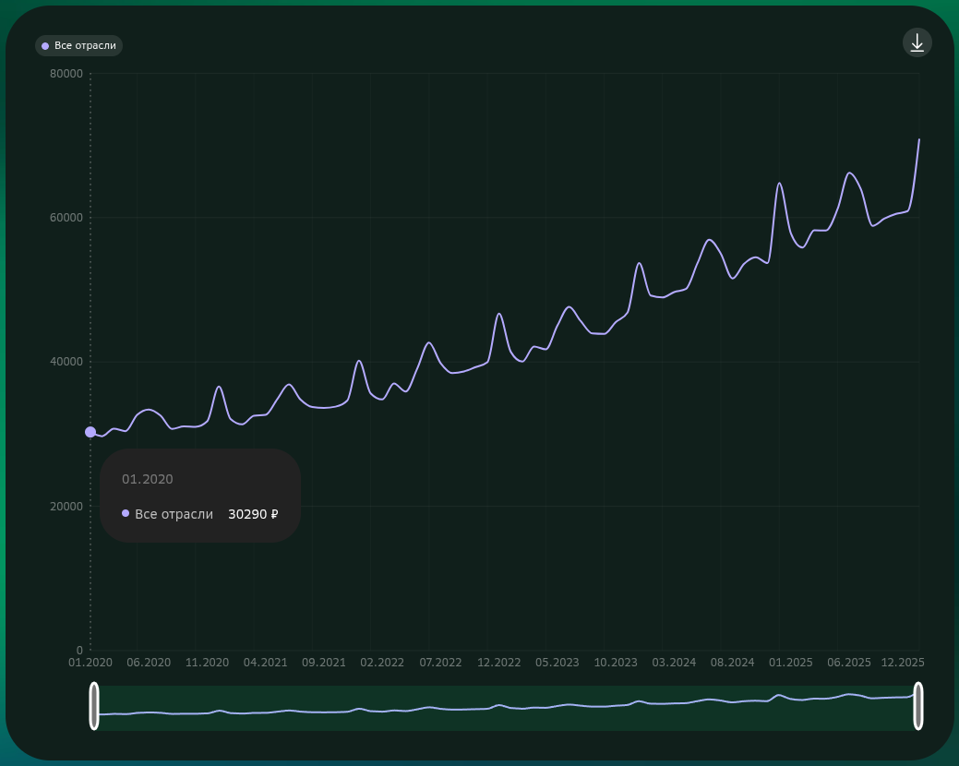Click the tooltip date 01.2020
Image resolution: width=959 pixels, height=766 pixels.
pyautogui.click(x=148, y=479)
